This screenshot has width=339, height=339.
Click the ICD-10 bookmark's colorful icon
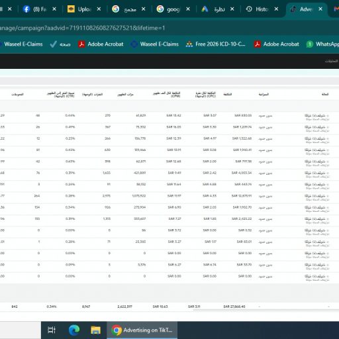point(189,44)
